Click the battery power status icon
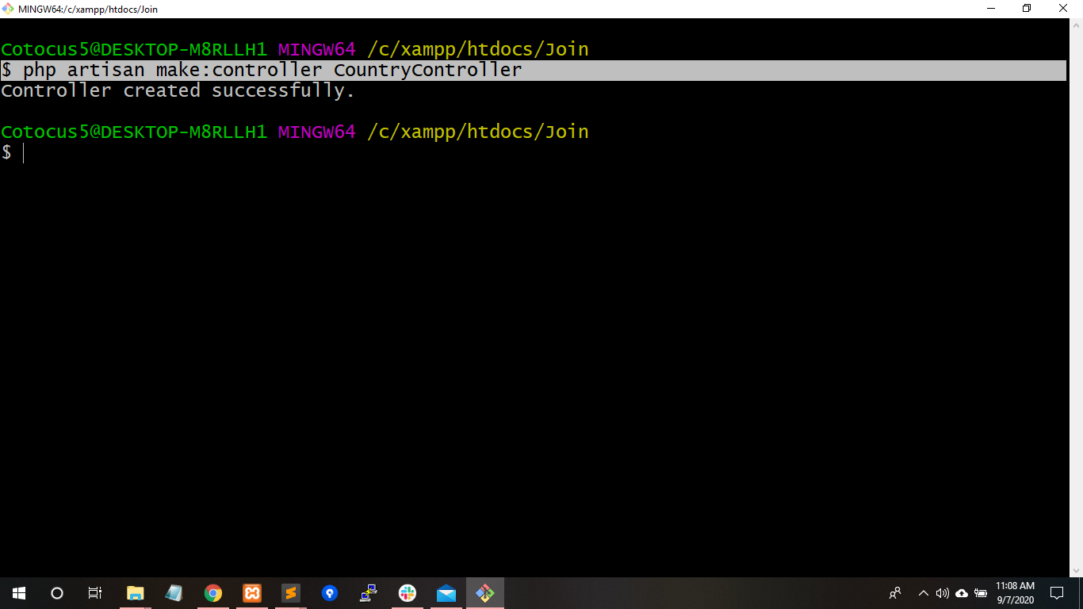The image size is (1083, 609). coord(981,593)
